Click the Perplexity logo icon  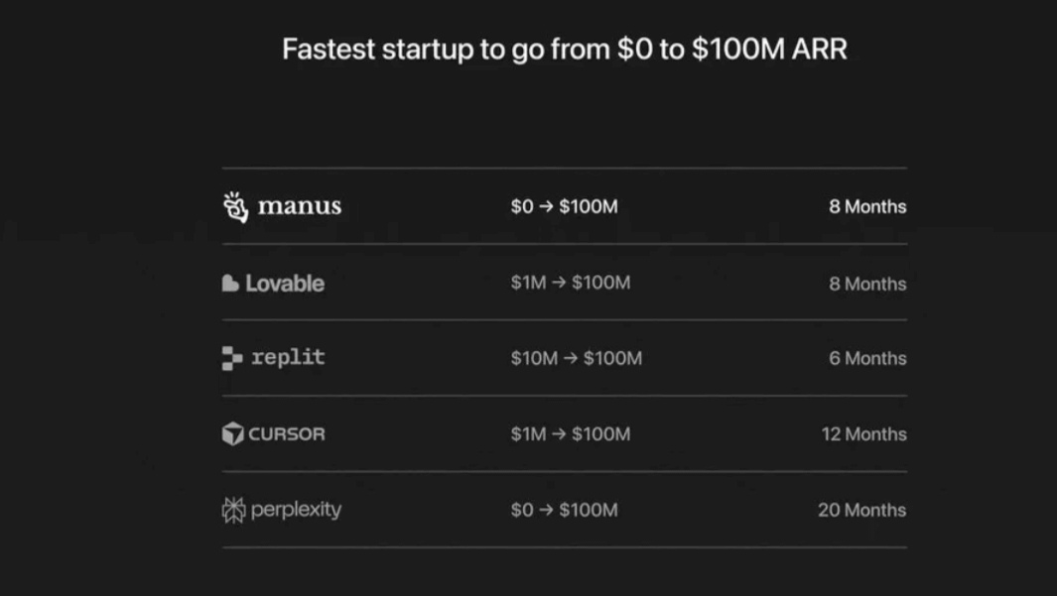233,510
